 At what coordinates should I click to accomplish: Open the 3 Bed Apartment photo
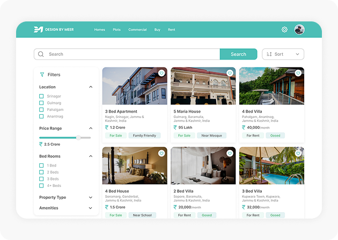pos(135,86)
